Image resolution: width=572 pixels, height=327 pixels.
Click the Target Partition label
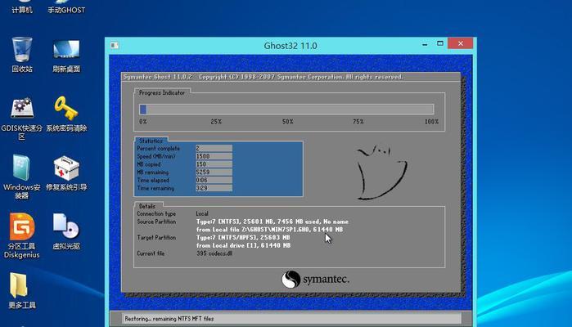point(156,237)
